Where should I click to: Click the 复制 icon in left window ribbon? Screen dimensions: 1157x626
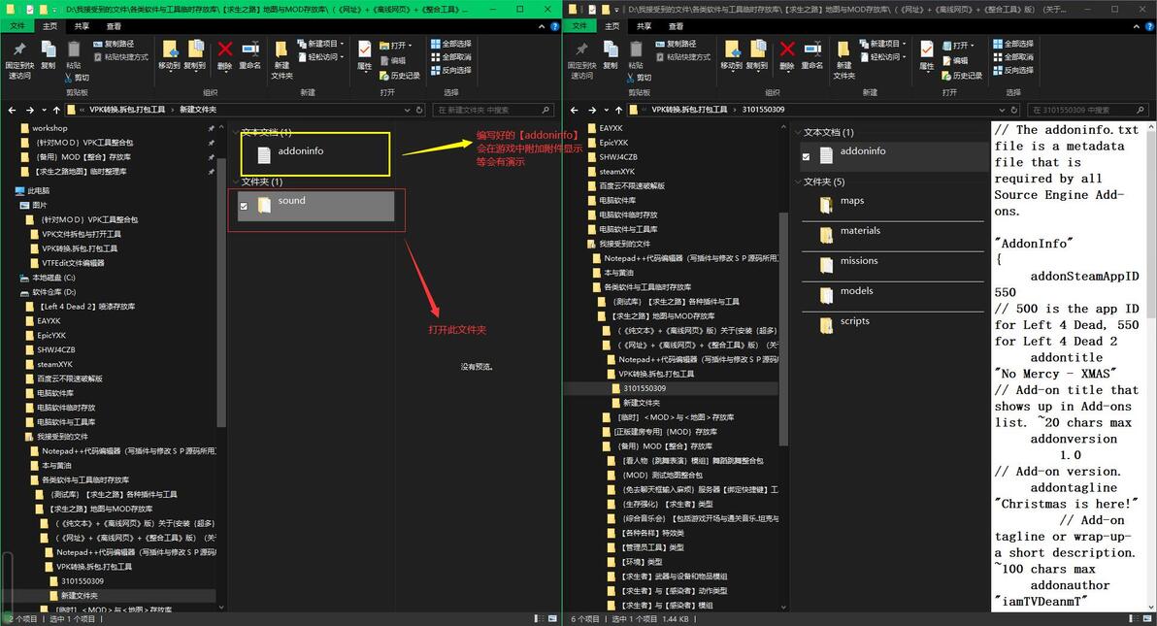click(48, 49)
